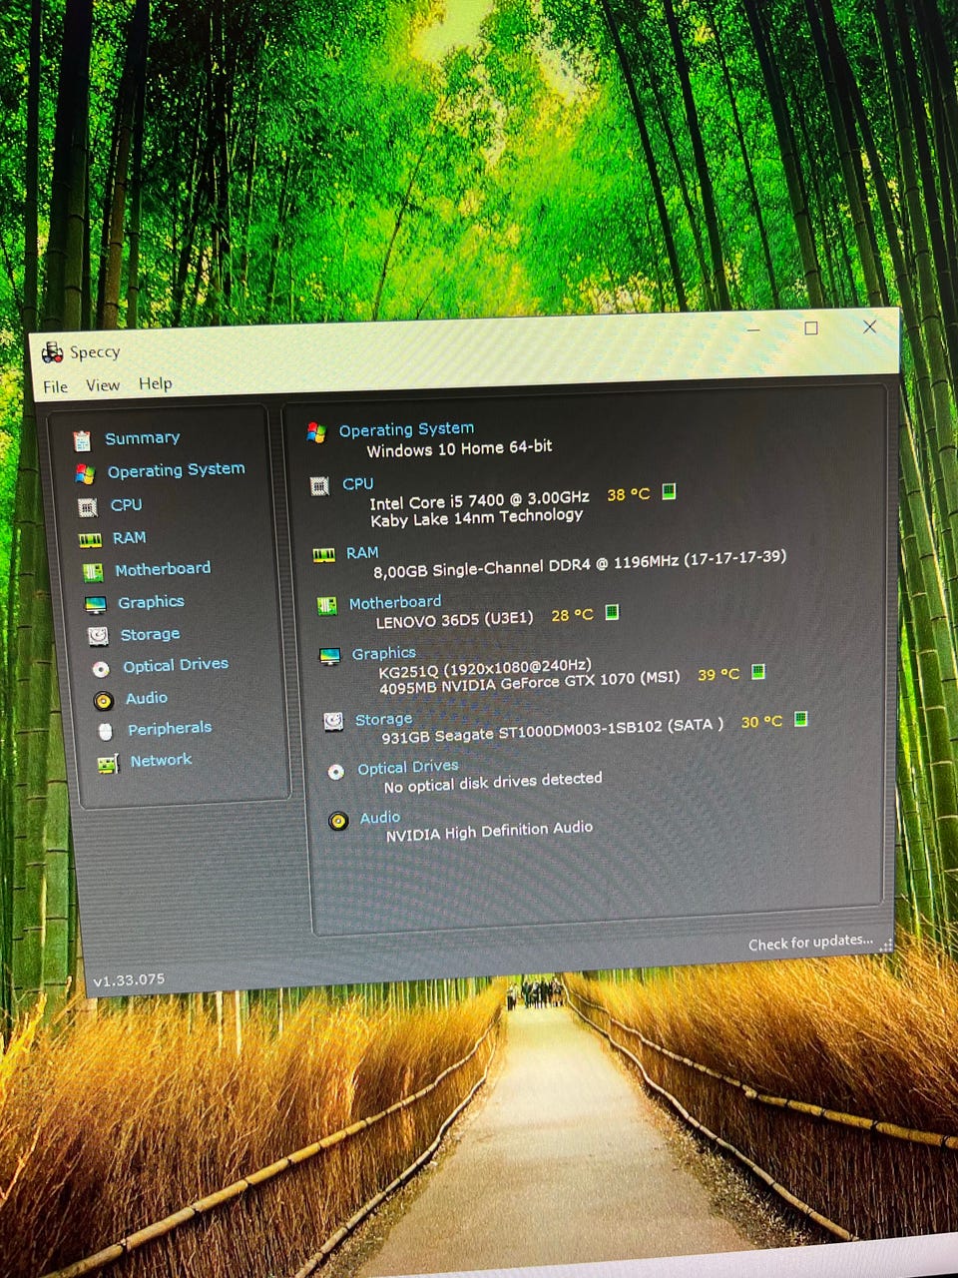Click the Operating System Windows flag sidebar icon
This screenshot has height=1278, width=958.
point(85,473)
